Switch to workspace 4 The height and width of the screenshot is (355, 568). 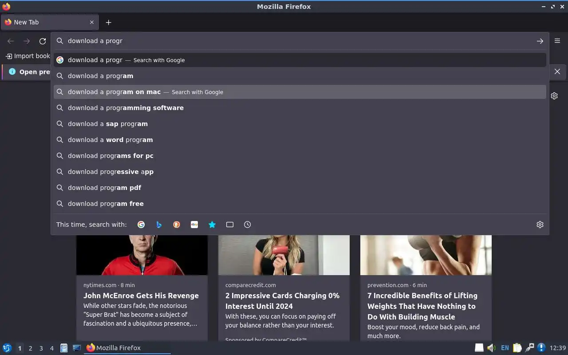point(51,348)
